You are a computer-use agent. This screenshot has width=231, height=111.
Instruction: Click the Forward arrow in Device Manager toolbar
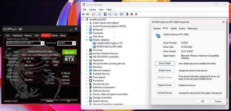point(88,14)
